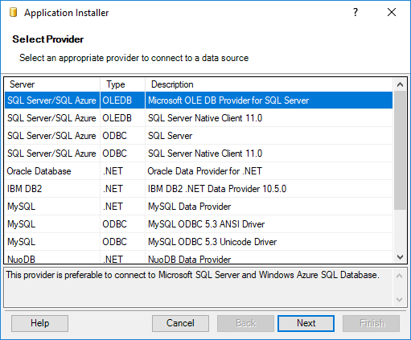Screen dimensions: 411x340
Task: Select MySQL ODBC 5.3 ANSI Driver row
Action: (x=199, y=224)
